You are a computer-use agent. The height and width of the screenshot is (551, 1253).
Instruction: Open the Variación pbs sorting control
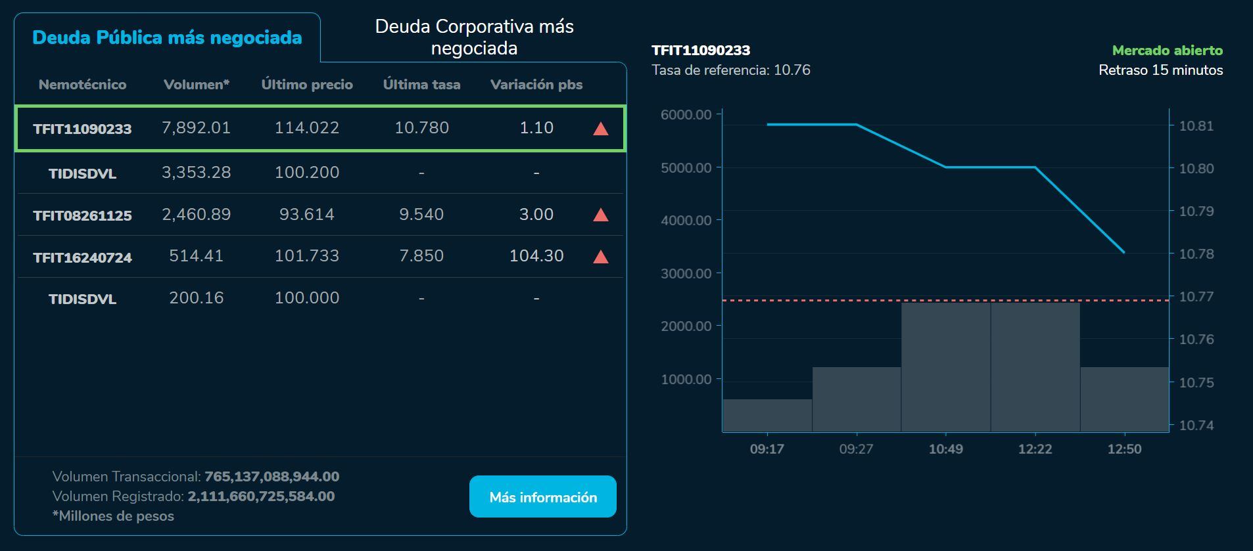point(536,84)
